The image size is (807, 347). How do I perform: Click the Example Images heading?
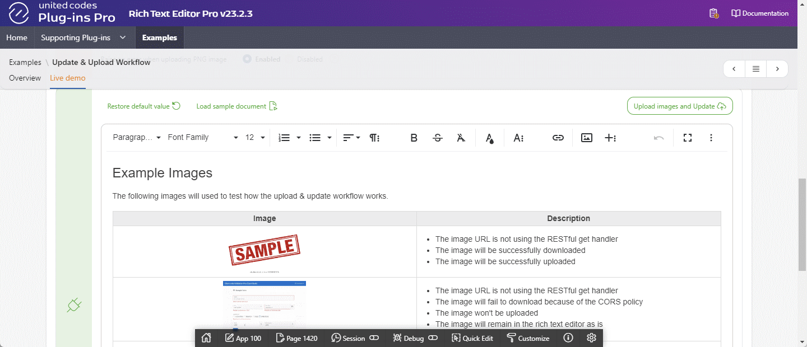pos(163,173)
